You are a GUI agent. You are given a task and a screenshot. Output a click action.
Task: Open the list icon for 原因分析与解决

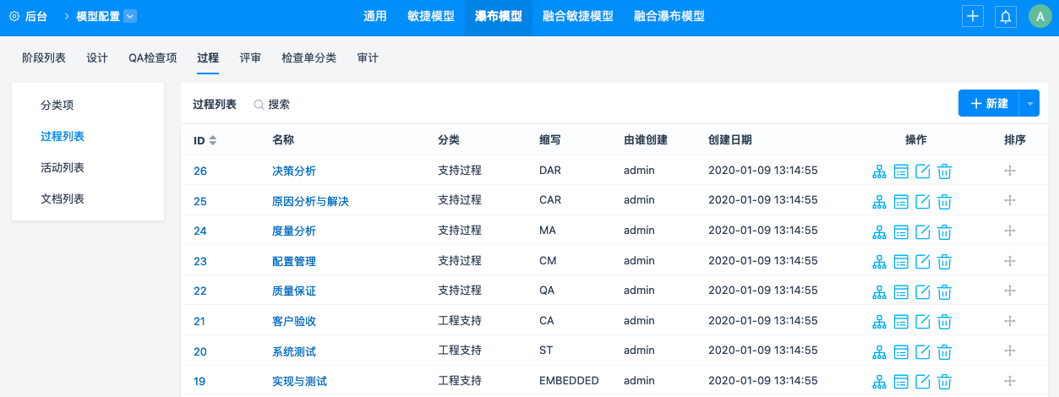[901, 202]
